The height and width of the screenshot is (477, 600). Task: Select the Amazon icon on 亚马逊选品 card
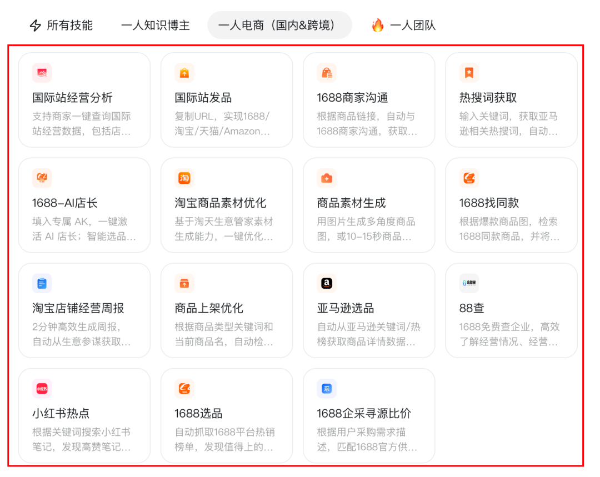(327, 283)
